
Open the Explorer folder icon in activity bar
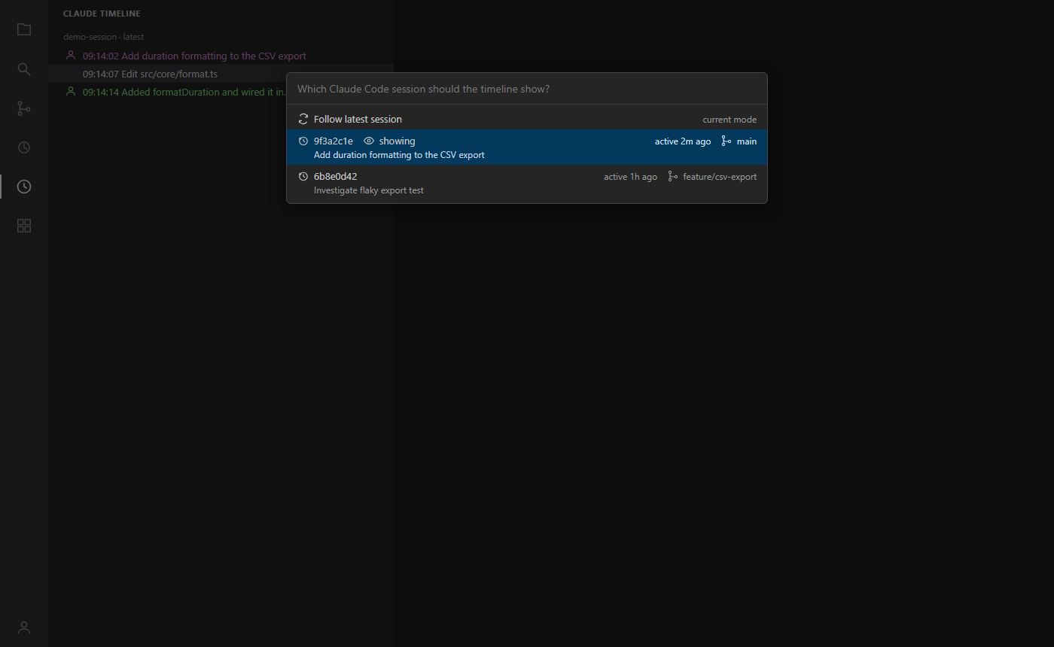24,30
